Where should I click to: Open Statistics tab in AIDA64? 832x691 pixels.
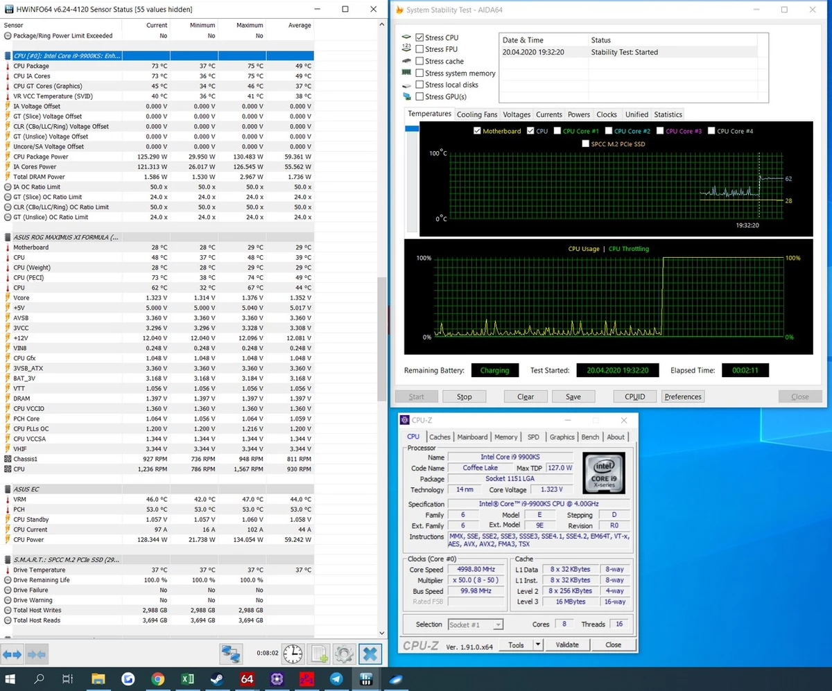coord(668,114)
